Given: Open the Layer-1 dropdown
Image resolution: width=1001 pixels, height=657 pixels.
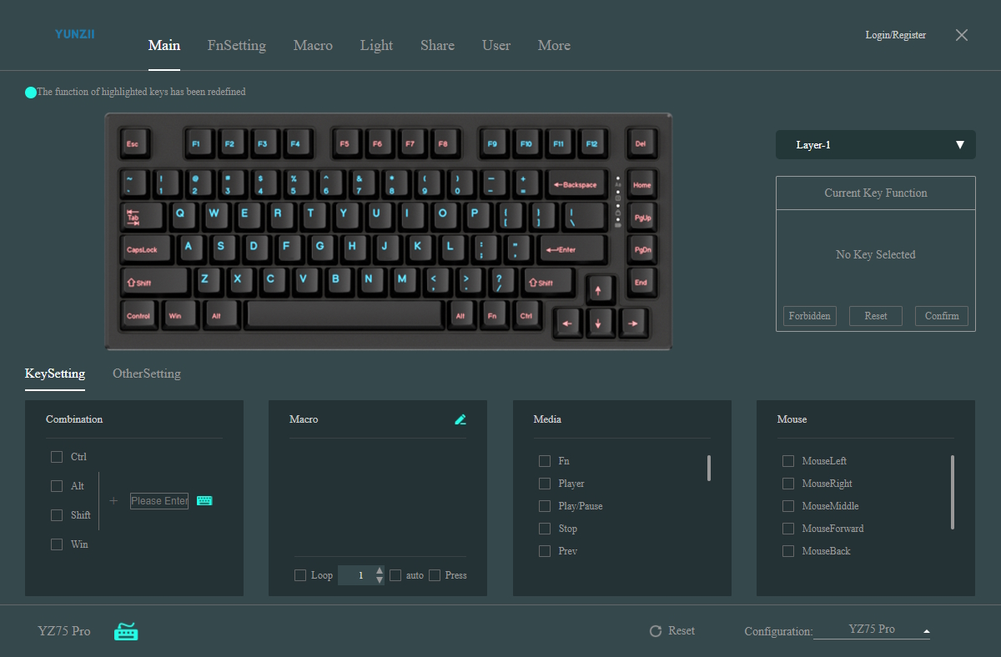Looking at the screenshot, I should point(875,145).
